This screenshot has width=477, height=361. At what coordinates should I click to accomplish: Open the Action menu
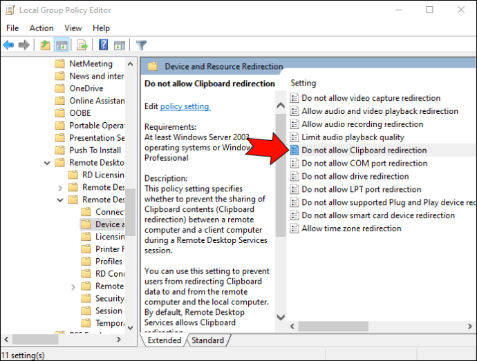pyautogui.click(x=41, y=28)
